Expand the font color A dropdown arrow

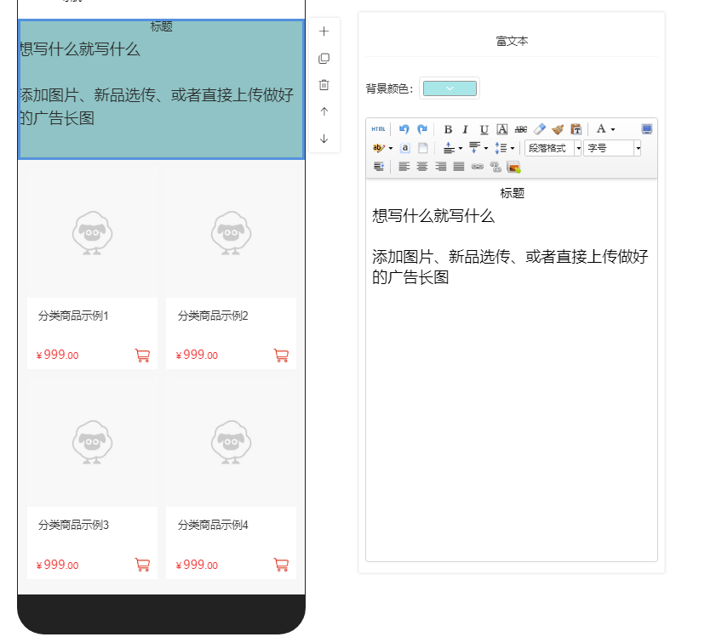coord(613,129)
